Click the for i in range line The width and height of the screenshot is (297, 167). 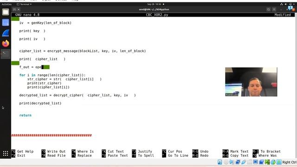52,75
